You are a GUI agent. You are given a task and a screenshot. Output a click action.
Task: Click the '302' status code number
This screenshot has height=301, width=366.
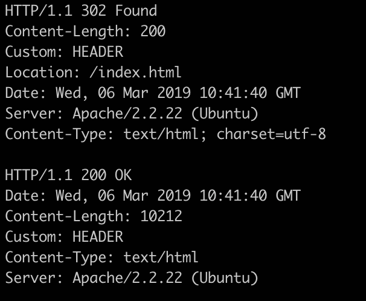pyautogui.click(x=94, y=11)
